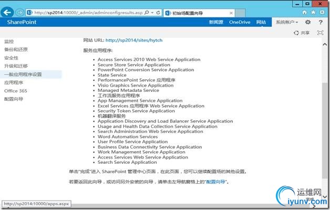Click the SharePoint brand title
Viewport: 330px width, 210px height.
coord(22,22)
